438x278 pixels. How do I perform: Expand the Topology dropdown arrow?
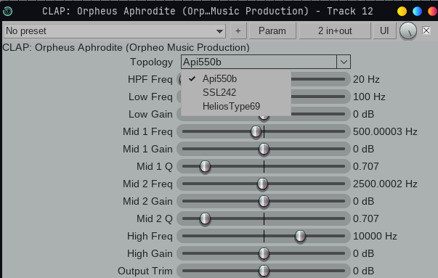pos(344,62)
